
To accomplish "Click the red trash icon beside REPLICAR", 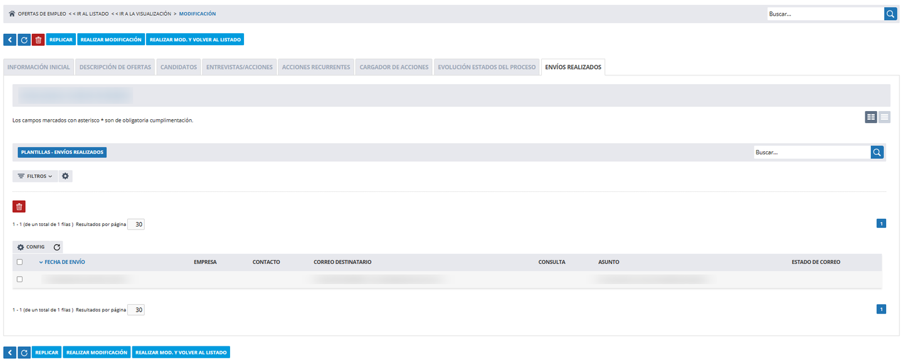I will 38,40.
